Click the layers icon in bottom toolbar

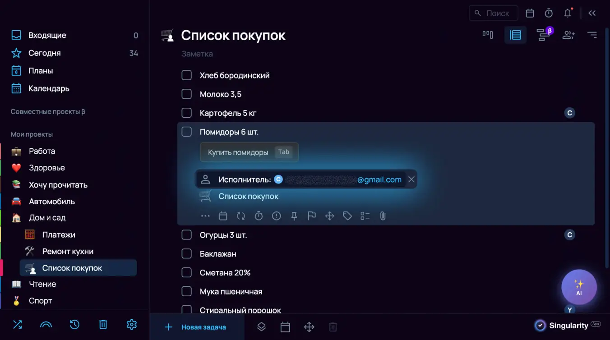click(x=261, y=327)
